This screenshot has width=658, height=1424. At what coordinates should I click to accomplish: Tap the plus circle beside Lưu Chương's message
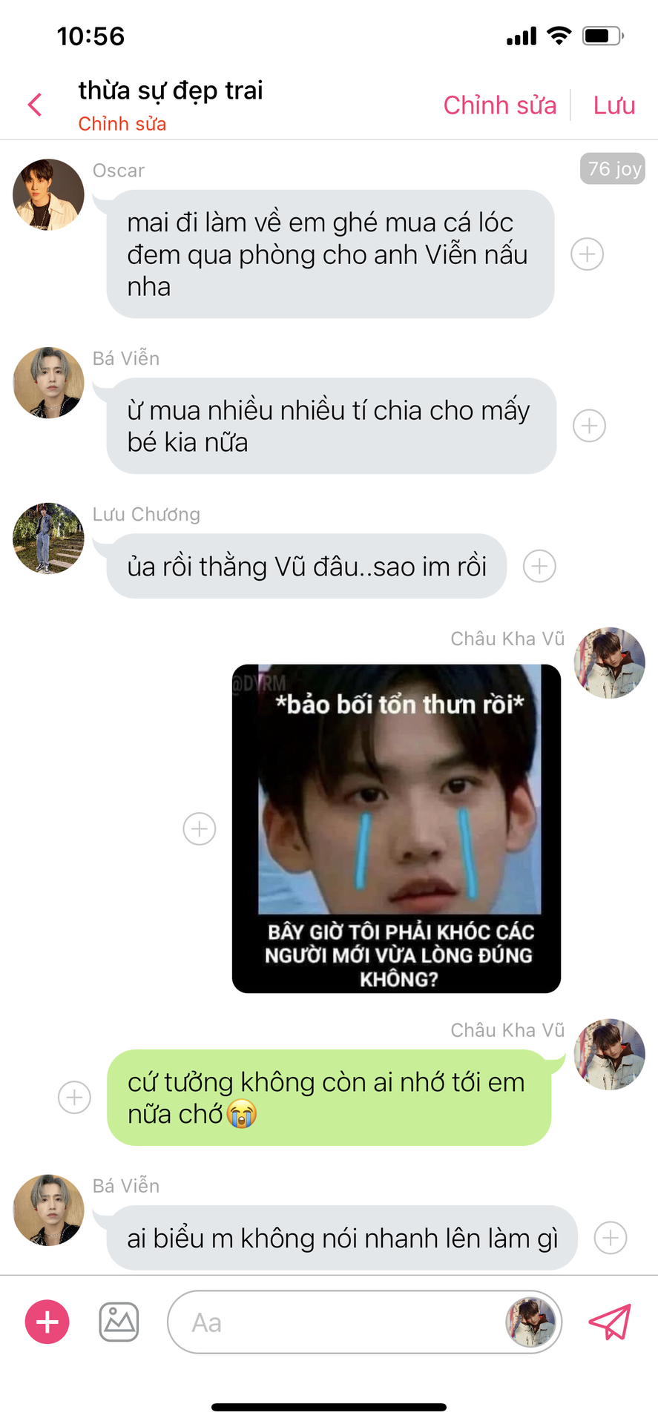click(539, 567)
